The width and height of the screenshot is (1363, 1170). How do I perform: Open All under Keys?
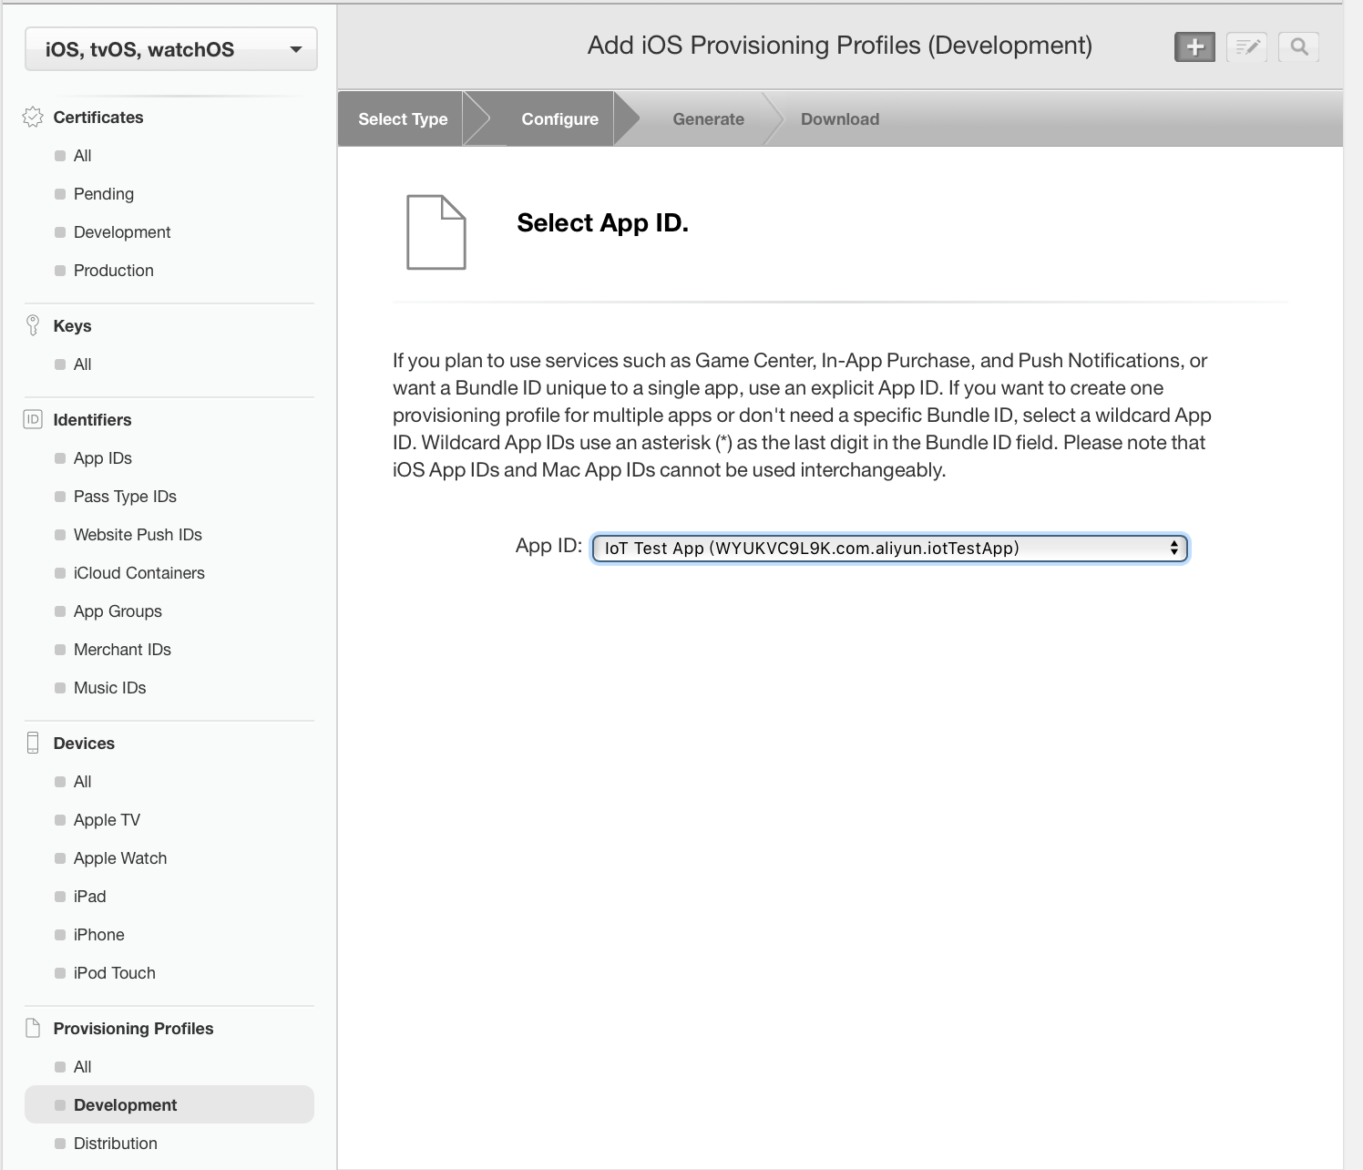tap(82, 364)
